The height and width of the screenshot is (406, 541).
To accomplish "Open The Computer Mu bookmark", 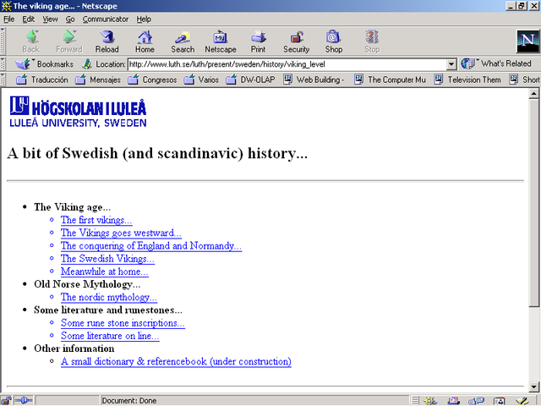I will click(391, 80).
